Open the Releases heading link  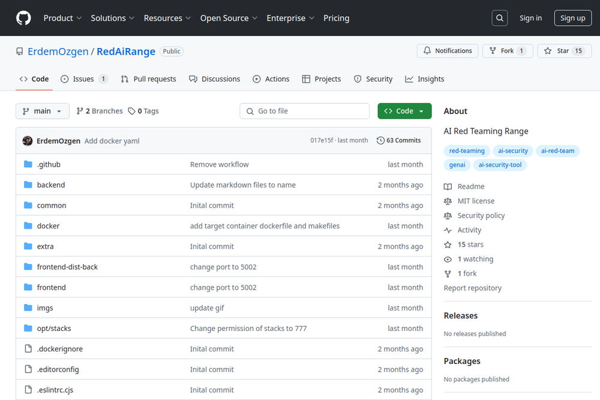461,315
